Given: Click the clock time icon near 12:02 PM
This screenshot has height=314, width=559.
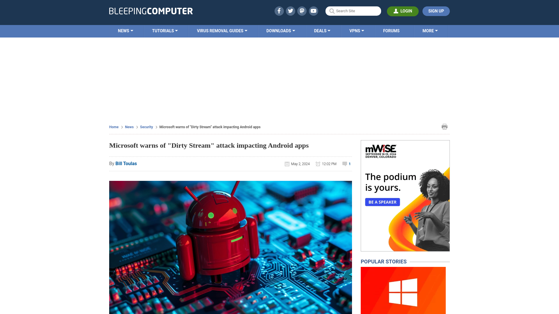Looking at the screenshot, I should (x=318, y=163).
